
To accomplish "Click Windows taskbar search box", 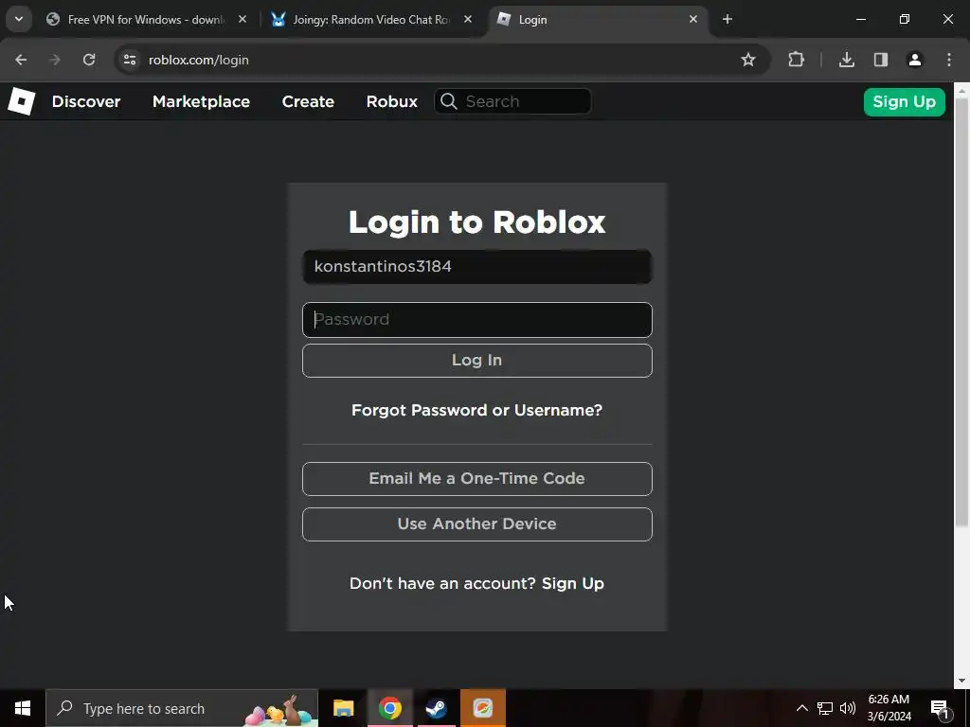I will pyautogui.click(x=182, y=708).
